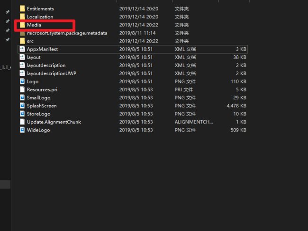Click the Localization folder icon
The width and height of the screenshot is (308, 231).
(22, 17)
